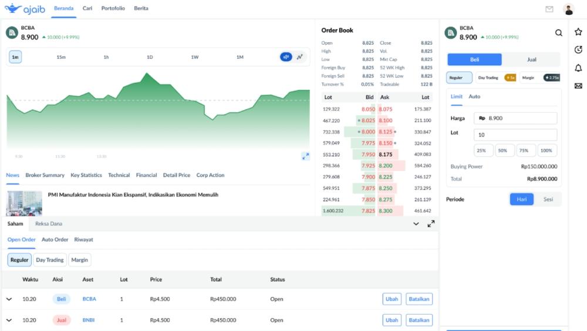
Task: Click the 5x badge on Day Trading
Action: (x=510, y=78)
